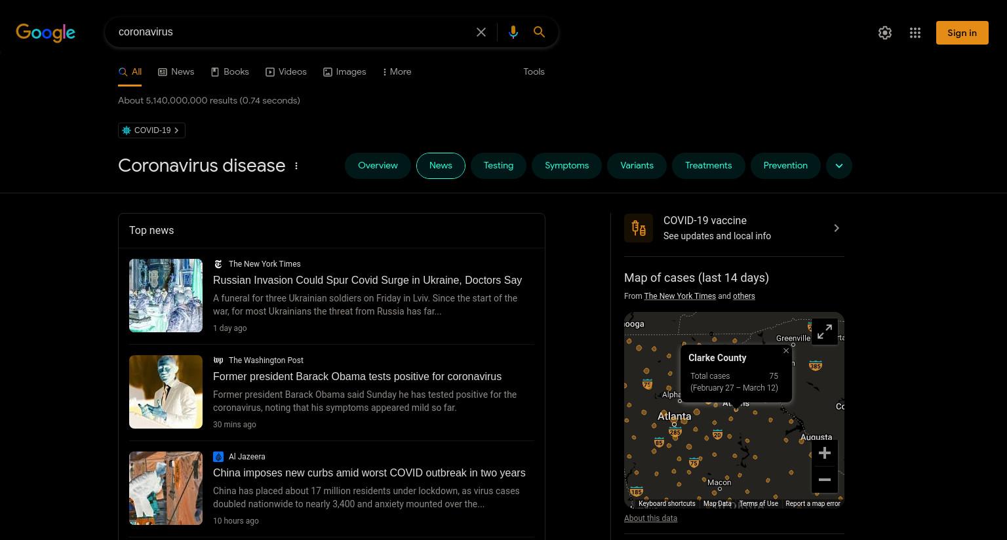Select the Prevention topic chip

pyautogui.click(x=785, y=166)
